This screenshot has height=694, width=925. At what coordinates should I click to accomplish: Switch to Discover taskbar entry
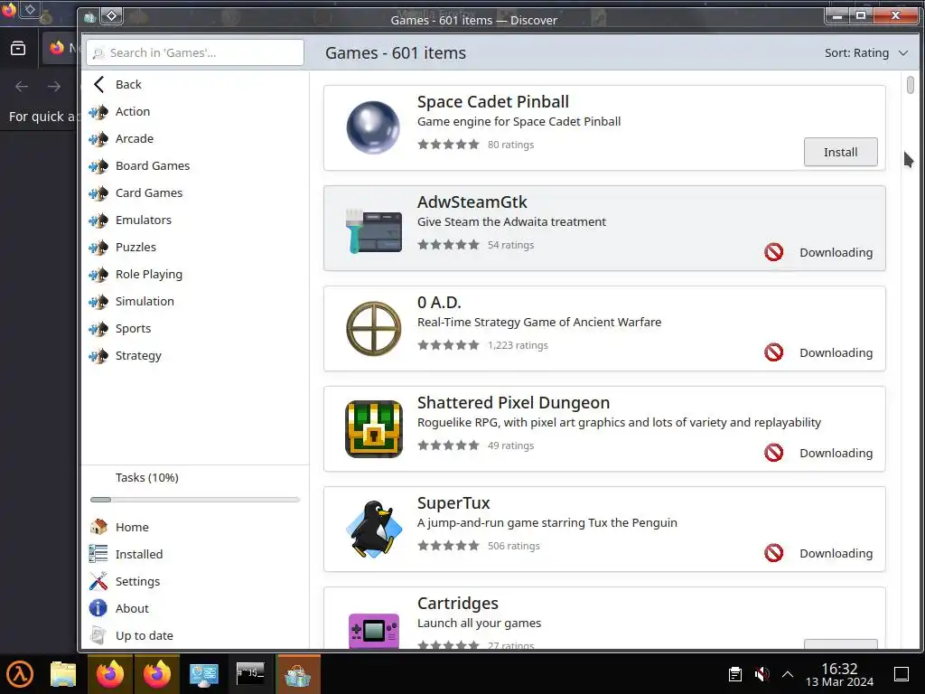point(298,674)
